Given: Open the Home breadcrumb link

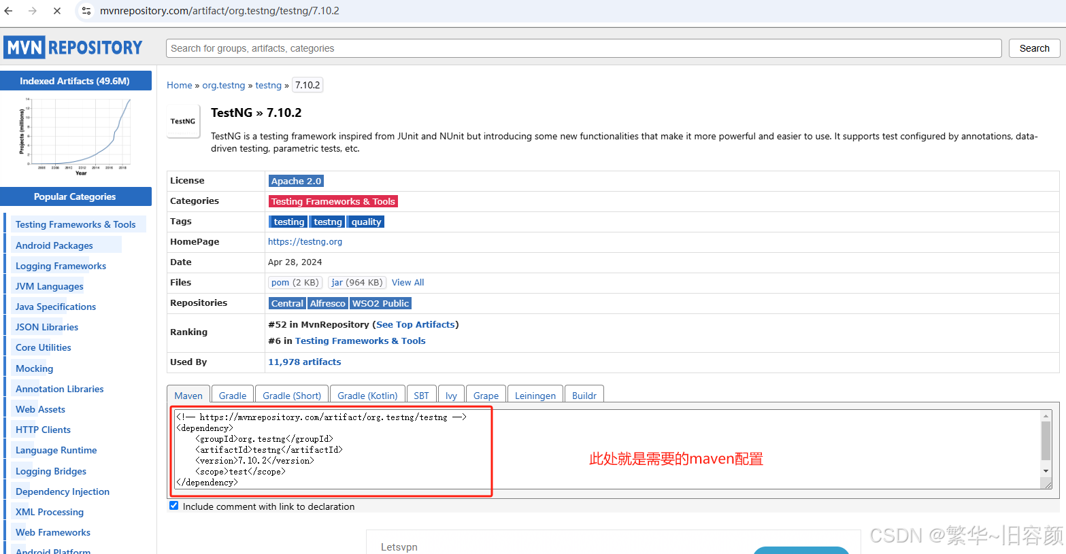Looking at the screenshot, I should click(x=179, y=84).
